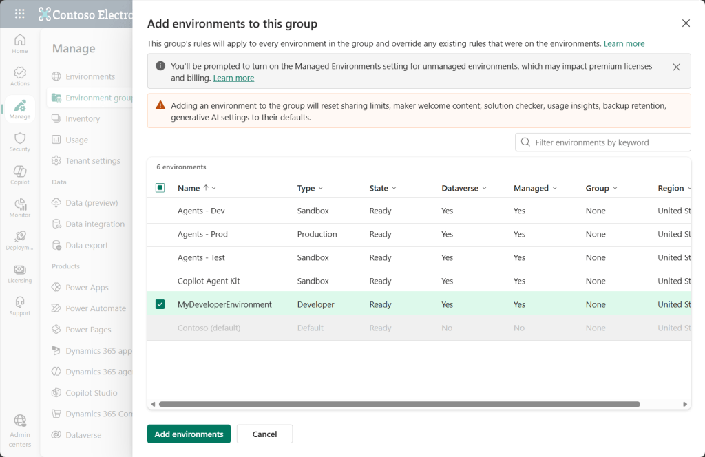Select the Agents - Prod row
The image size is (705, 457).
point(419,234)
